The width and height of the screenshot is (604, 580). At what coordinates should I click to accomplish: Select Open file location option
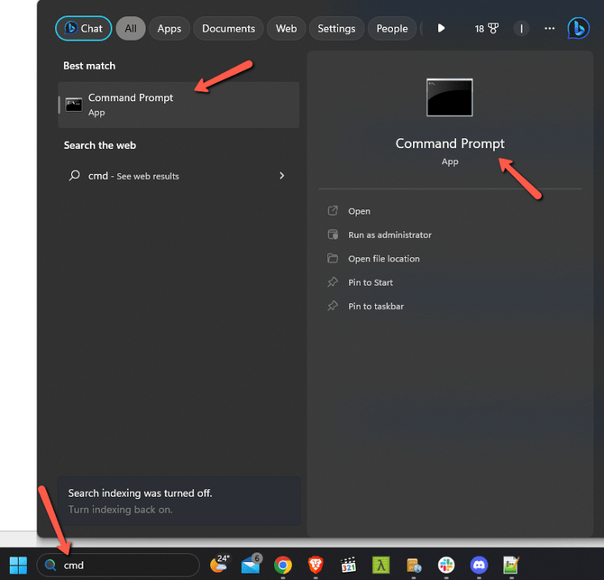pos(384,259)
